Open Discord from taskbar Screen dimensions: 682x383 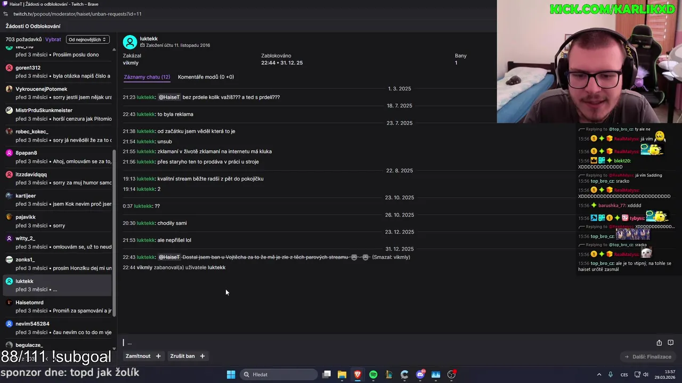tap(420, 374)
